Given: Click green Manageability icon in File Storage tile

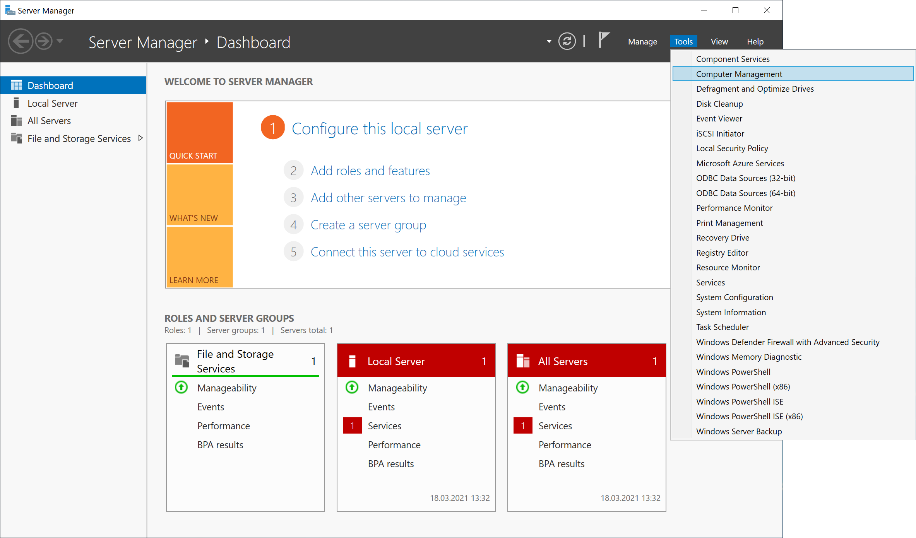Looking at the screenshot, I should 181,387.
